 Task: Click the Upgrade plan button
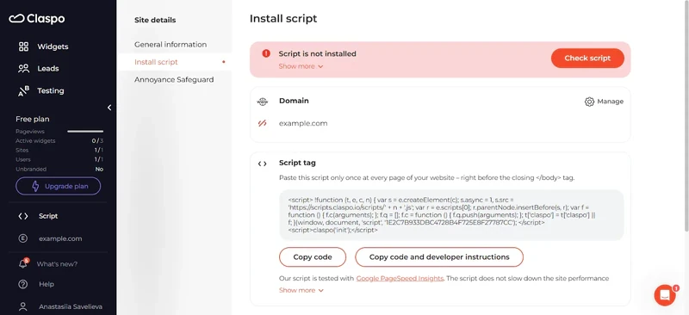point(58,186)
